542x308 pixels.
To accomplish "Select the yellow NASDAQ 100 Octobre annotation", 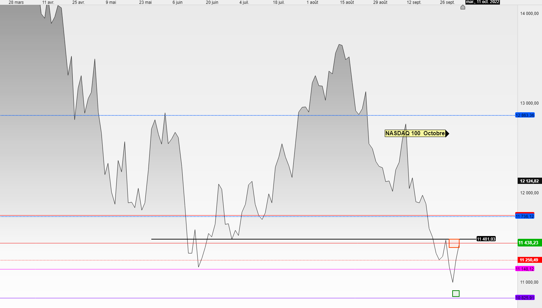I will click(x=415, y=133).
